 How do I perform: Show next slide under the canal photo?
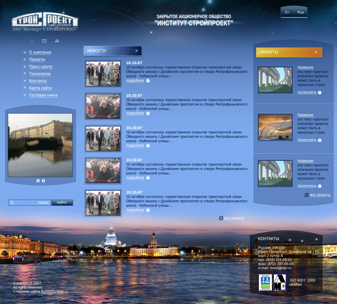tap(43, 181)
